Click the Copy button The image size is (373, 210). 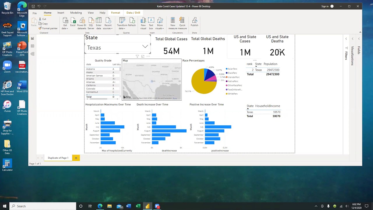(x=43, y=24)
